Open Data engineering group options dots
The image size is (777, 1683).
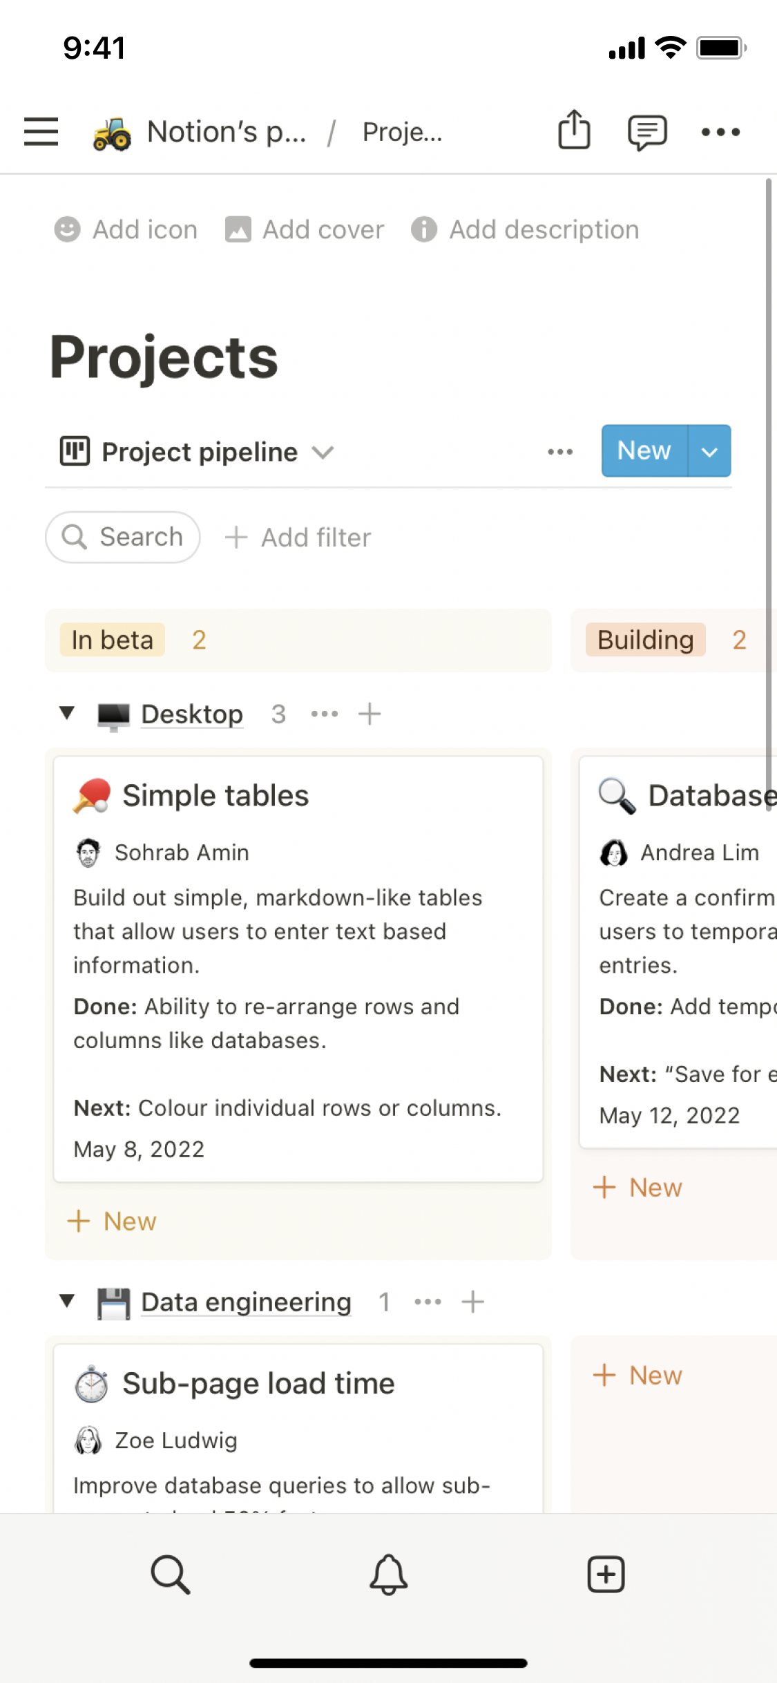[x=428, y=1302]
